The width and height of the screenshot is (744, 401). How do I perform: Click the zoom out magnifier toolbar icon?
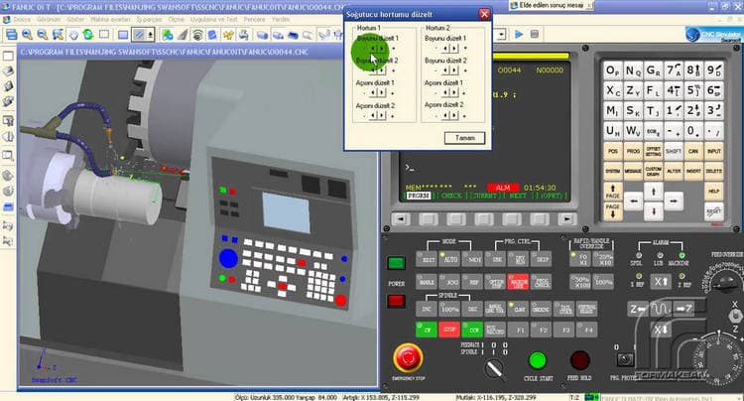tap(43, 35)
